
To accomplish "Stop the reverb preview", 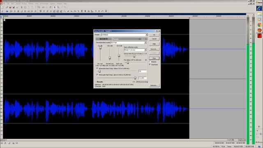I will [154, 58].
